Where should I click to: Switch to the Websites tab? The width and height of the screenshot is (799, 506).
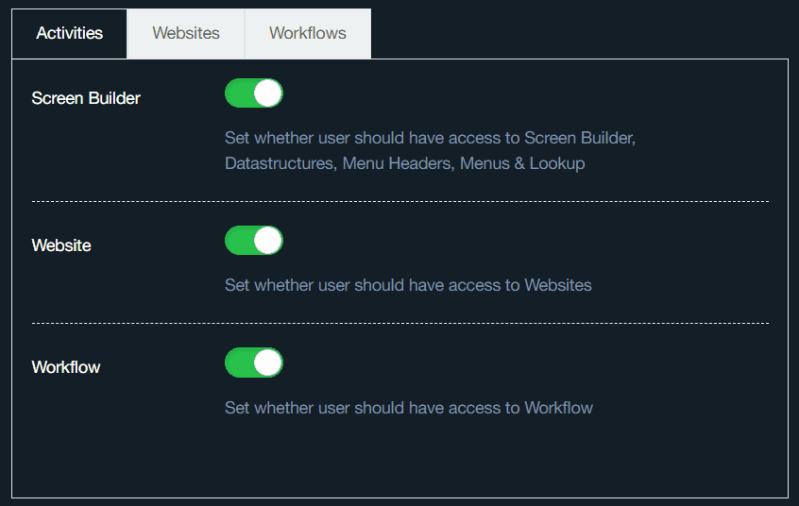pyautogui.click(x=186, y=33)
